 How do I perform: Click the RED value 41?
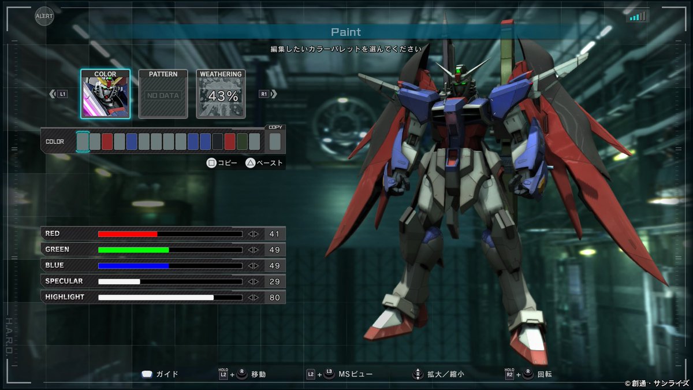tap(274, 234)
